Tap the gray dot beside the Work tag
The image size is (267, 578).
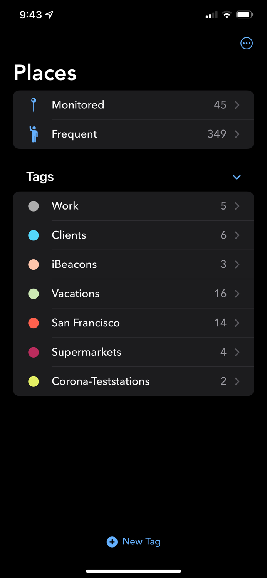34,206
